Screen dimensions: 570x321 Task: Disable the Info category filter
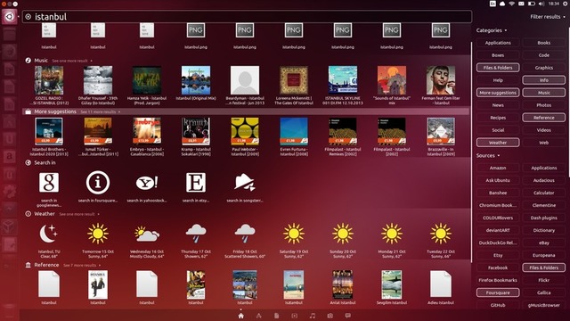(x=544, y=80)
